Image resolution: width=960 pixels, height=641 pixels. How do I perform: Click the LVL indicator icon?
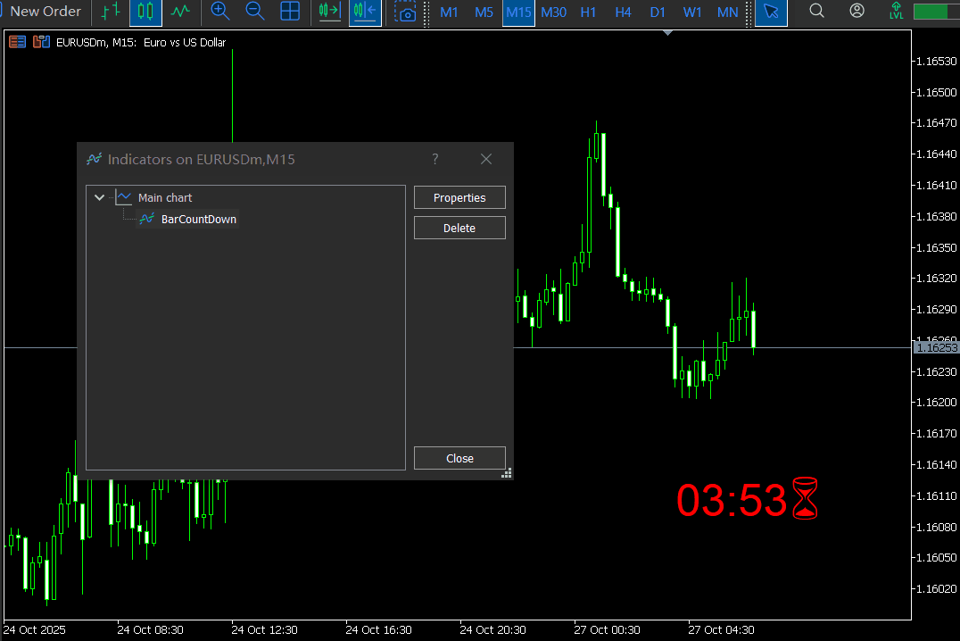(895, 11)
